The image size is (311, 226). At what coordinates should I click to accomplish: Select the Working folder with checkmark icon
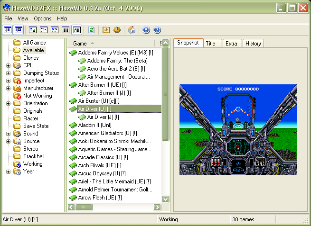coord(17,164)
